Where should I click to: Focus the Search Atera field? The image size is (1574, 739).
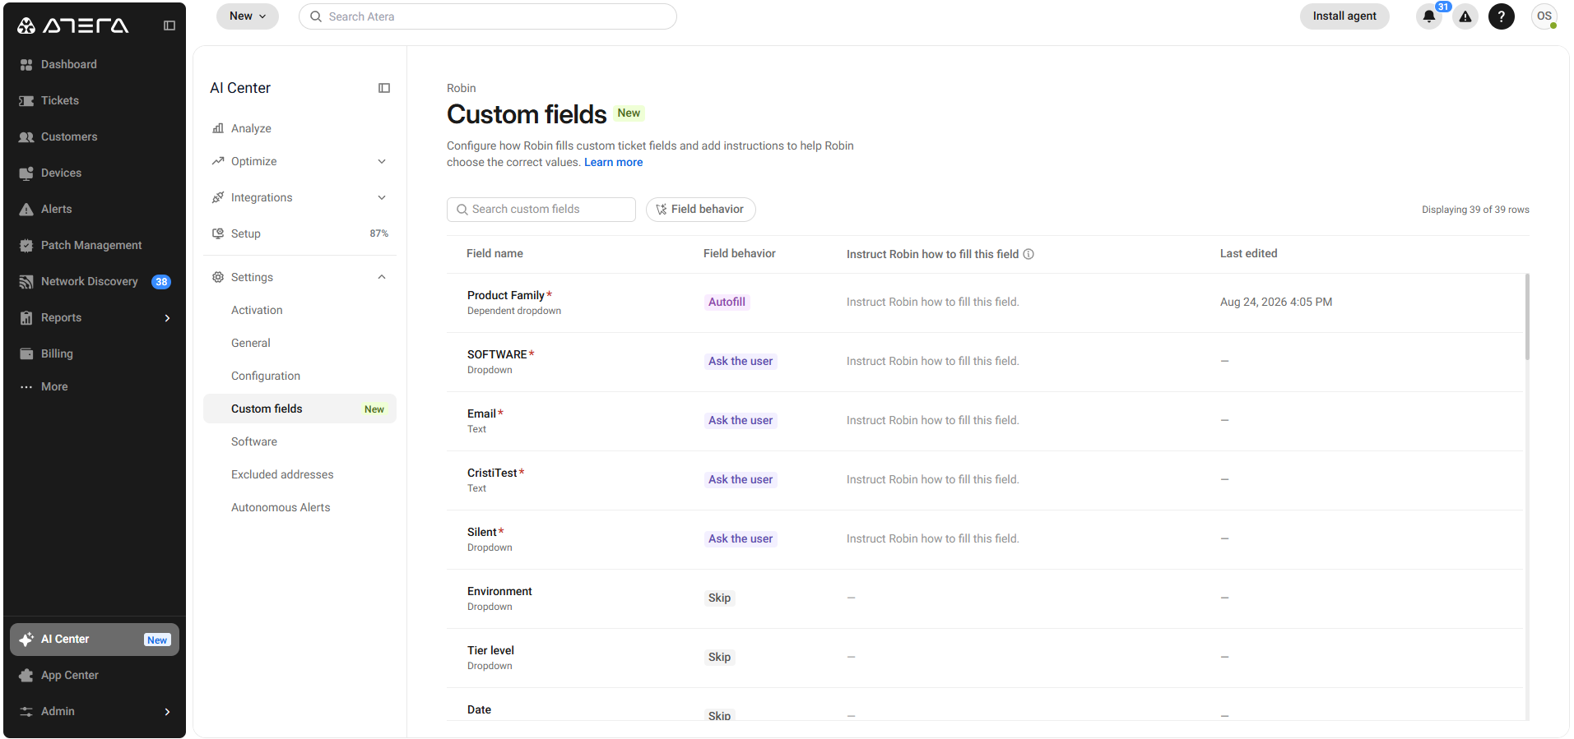point(488,16)
